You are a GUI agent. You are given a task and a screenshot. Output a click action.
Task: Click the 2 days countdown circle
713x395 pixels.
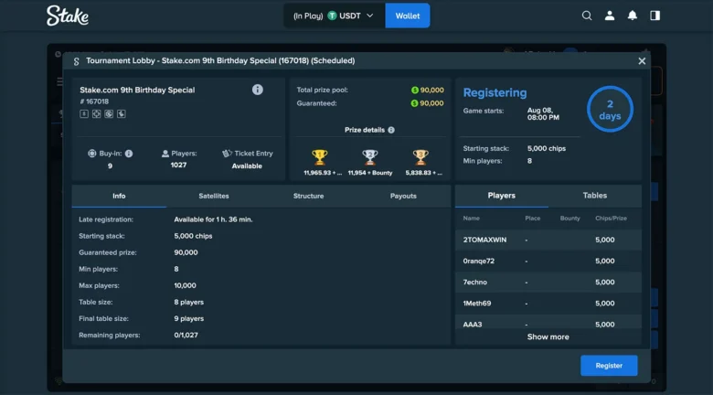pyautogui.click(x=610, y=109)
